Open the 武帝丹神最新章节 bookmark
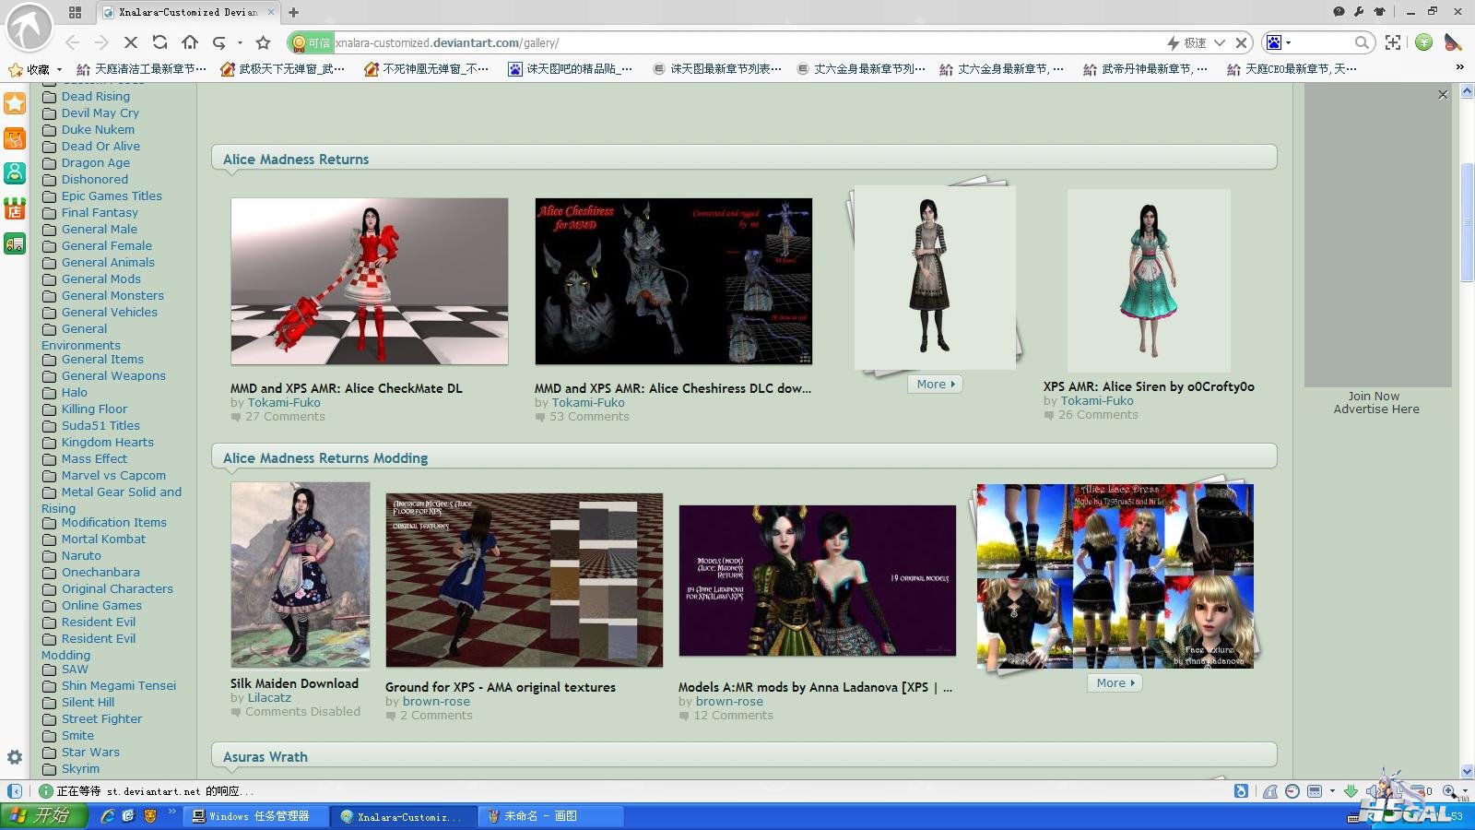 (x=1145, y=69)
